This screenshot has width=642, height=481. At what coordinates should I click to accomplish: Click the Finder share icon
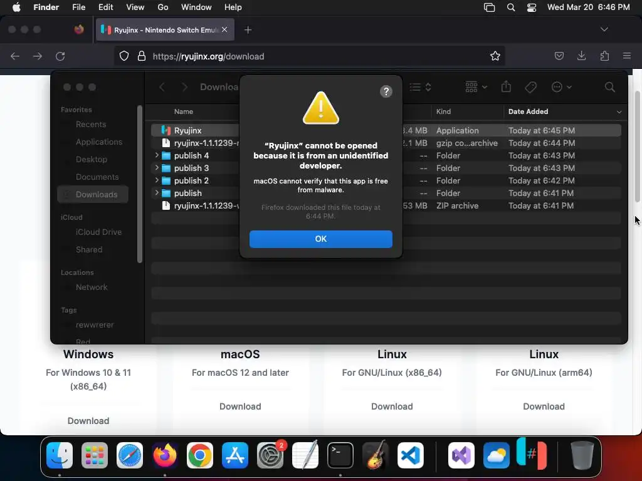pos(506,86)
